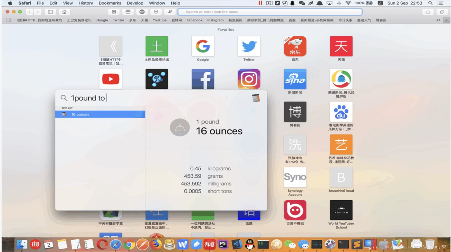451x252 pixels.
Task: Open Notification Center from menu bar
Action: [440, 3]
